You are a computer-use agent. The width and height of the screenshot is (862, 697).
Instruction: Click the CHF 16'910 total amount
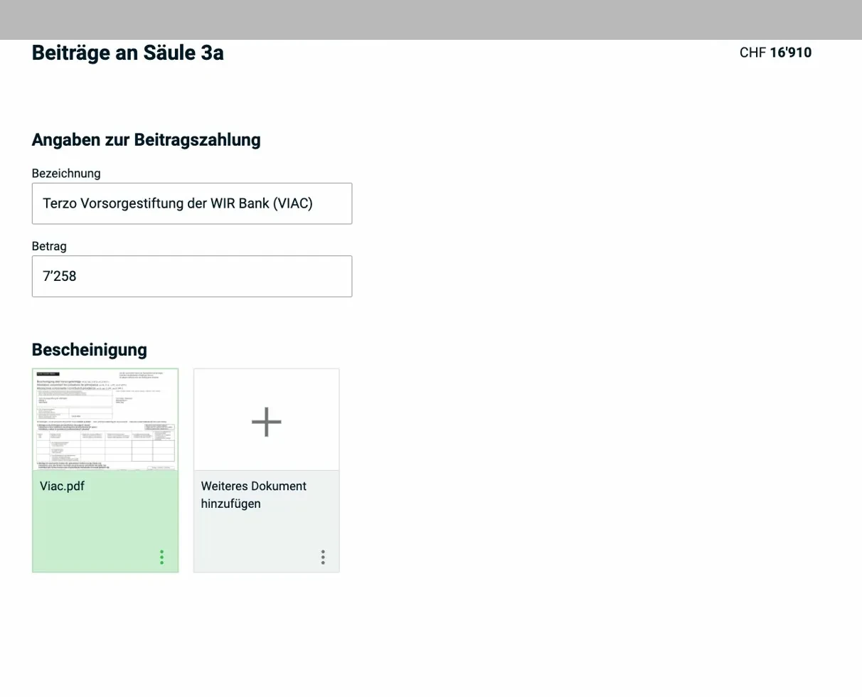click(x=775, y=52)
